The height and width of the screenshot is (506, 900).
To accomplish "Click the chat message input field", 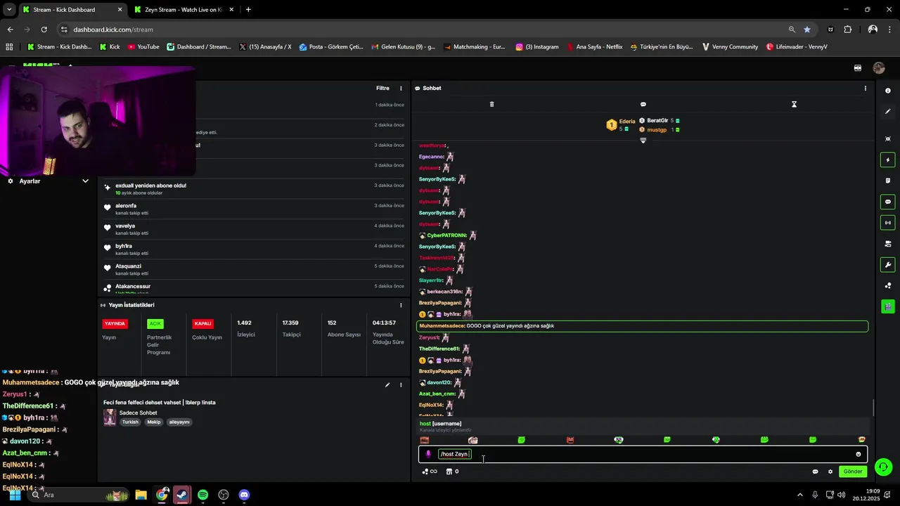I will pos(643,454).
